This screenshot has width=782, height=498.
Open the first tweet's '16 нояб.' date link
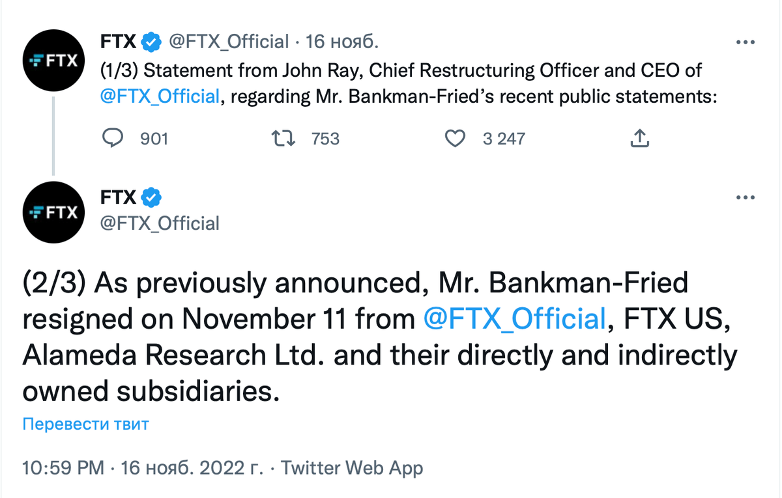[x=342, y=42]
